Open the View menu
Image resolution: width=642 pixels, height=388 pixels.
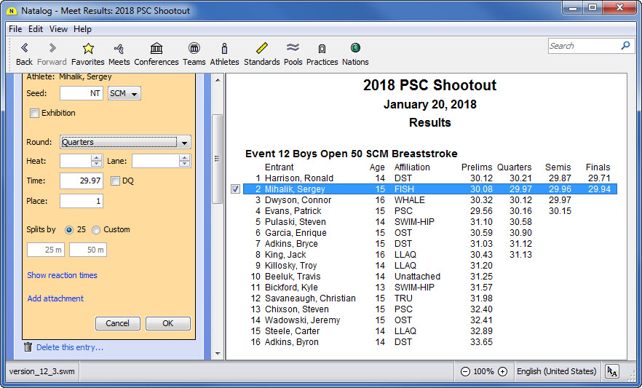[58, 29]
